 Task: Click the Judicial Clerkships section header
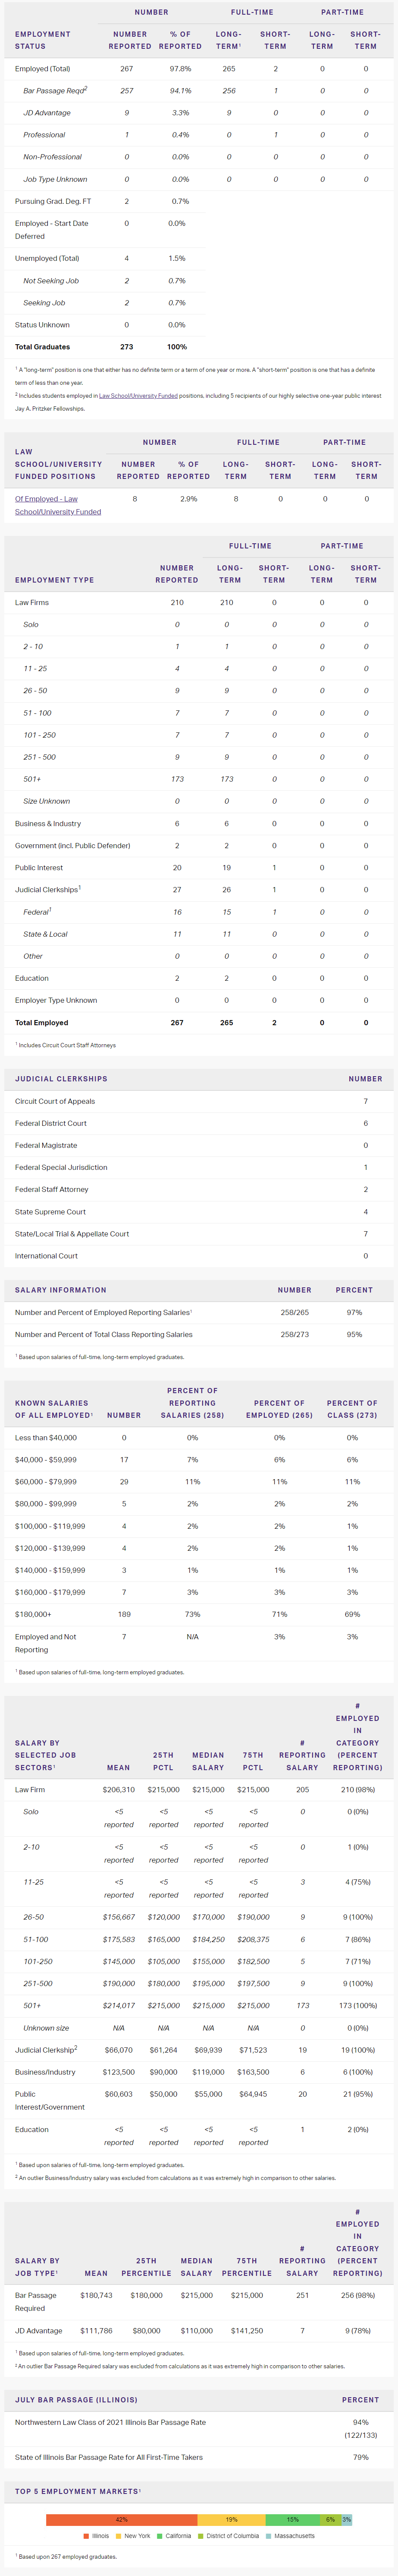point(61,1078)
